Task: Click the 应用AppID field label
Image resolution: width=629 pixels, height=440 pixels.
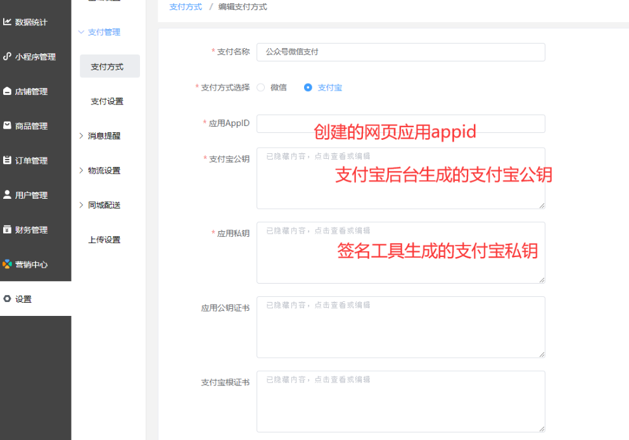Action: 229,123
